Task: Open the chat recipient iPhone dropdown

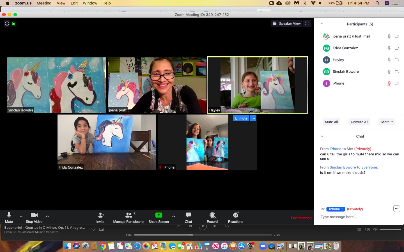Action: click(336, 209)
